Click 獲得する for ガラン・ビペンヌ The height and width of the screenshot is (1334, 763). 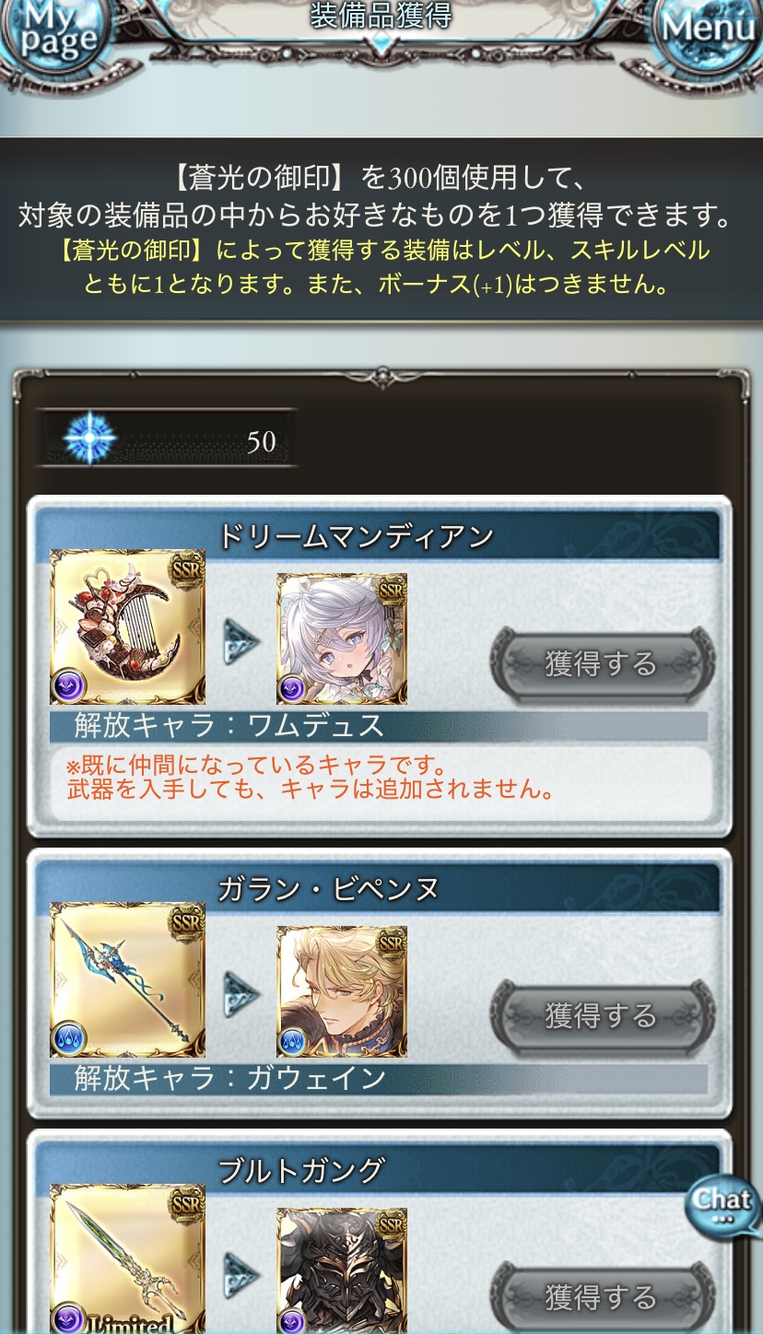(x=602, y=1016)
